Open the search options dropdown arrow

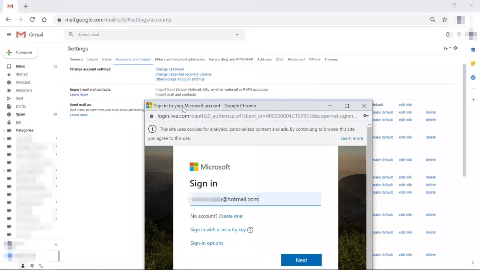pyautogui.click(x=237, y=35)
